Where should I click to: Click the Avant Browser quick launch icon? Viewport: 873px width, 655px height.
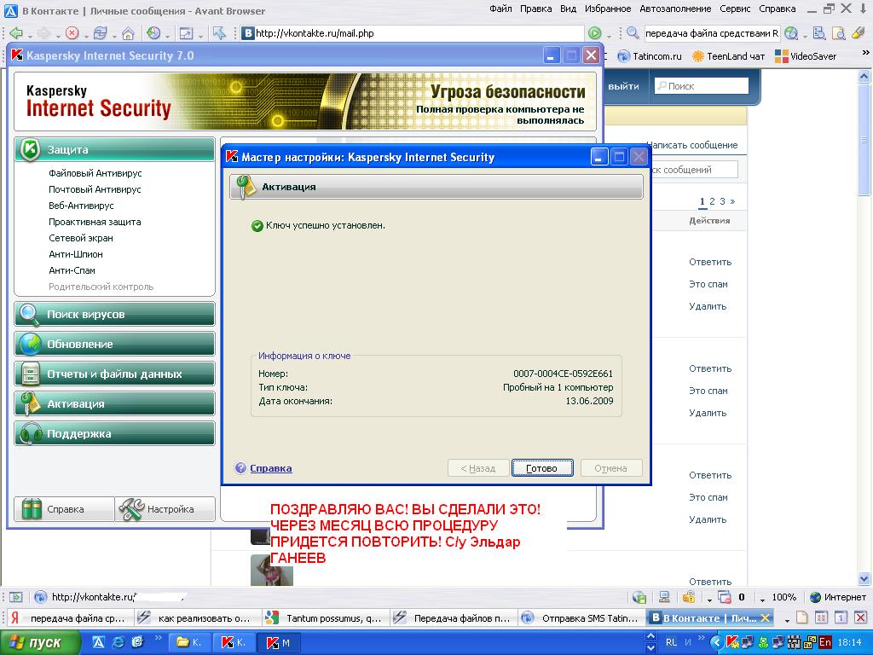(98, 642)
